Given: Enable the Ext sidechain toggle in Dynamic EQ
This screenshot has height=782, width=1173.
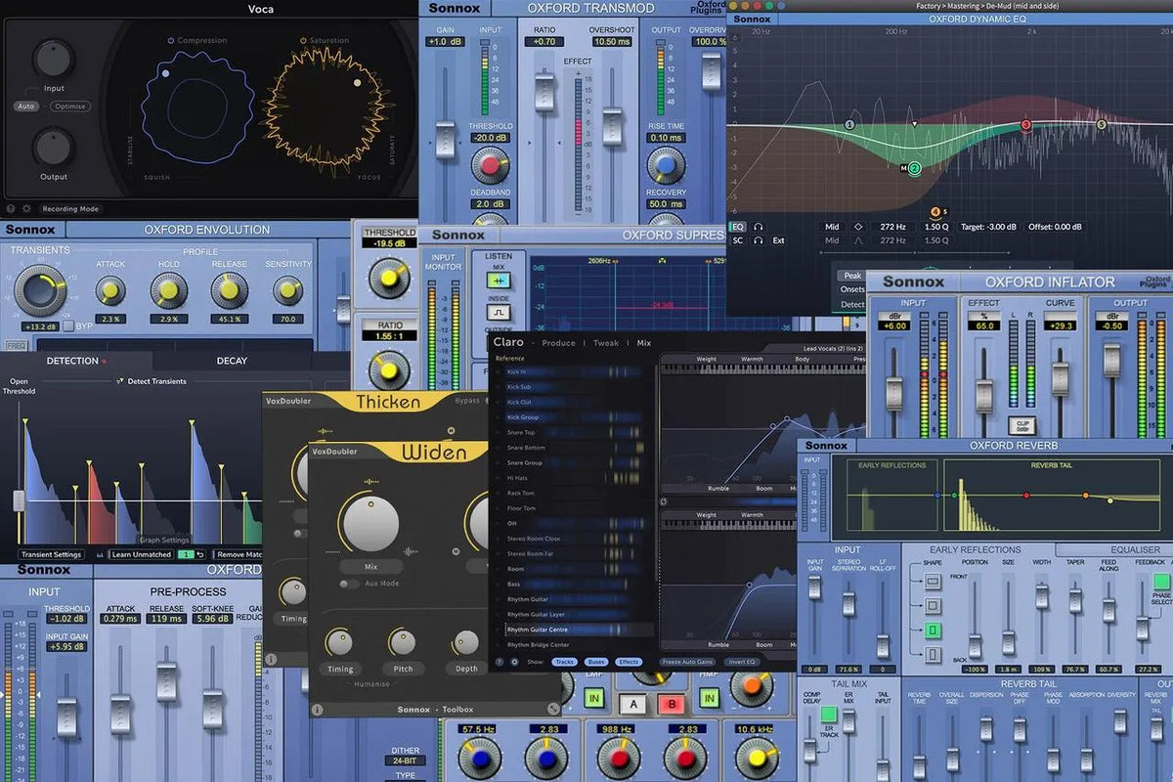Looking at the screenshot, I should tap(779, 240).
